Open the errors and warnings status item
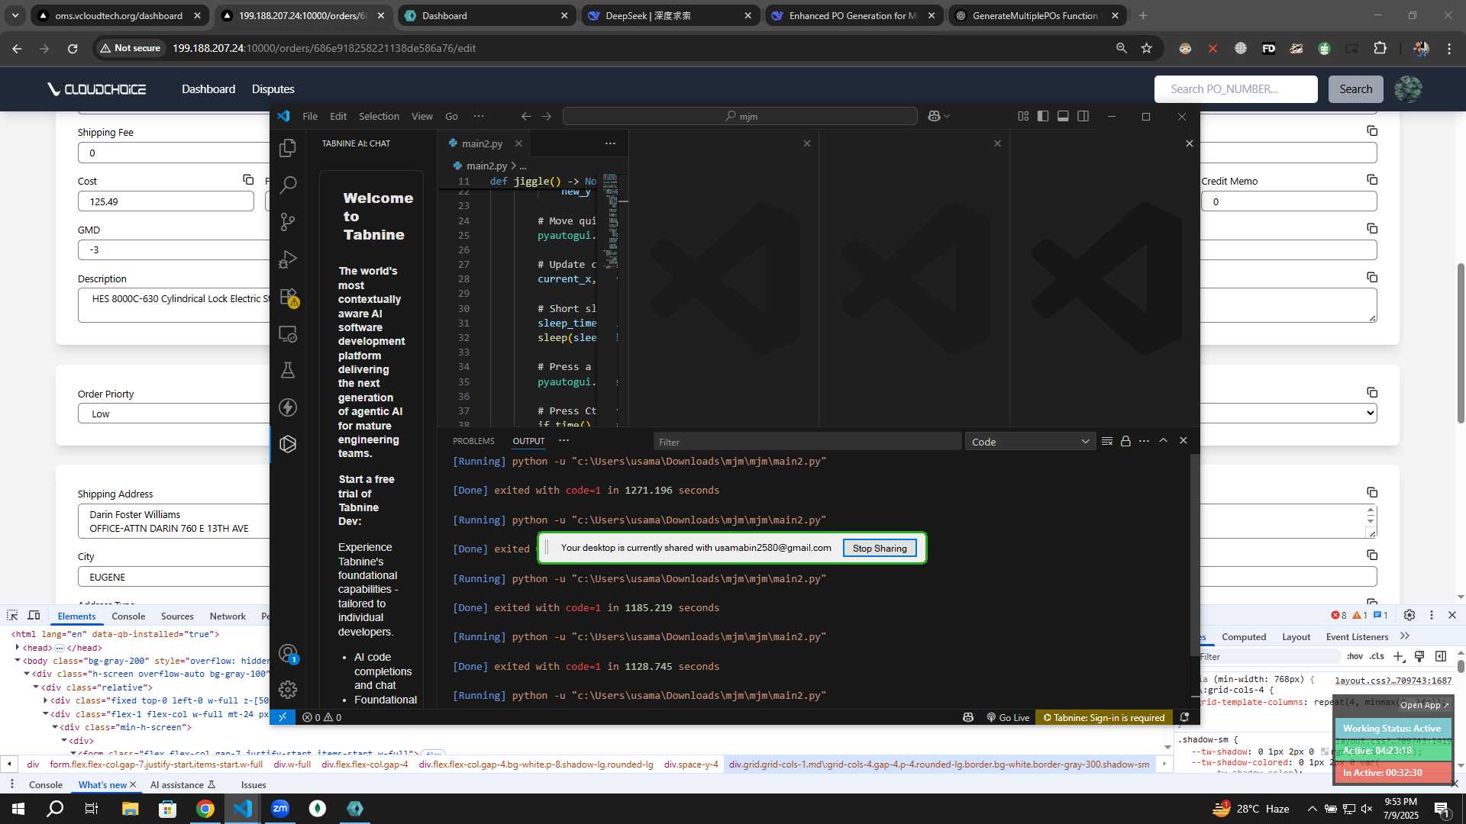 click(321, 717)
